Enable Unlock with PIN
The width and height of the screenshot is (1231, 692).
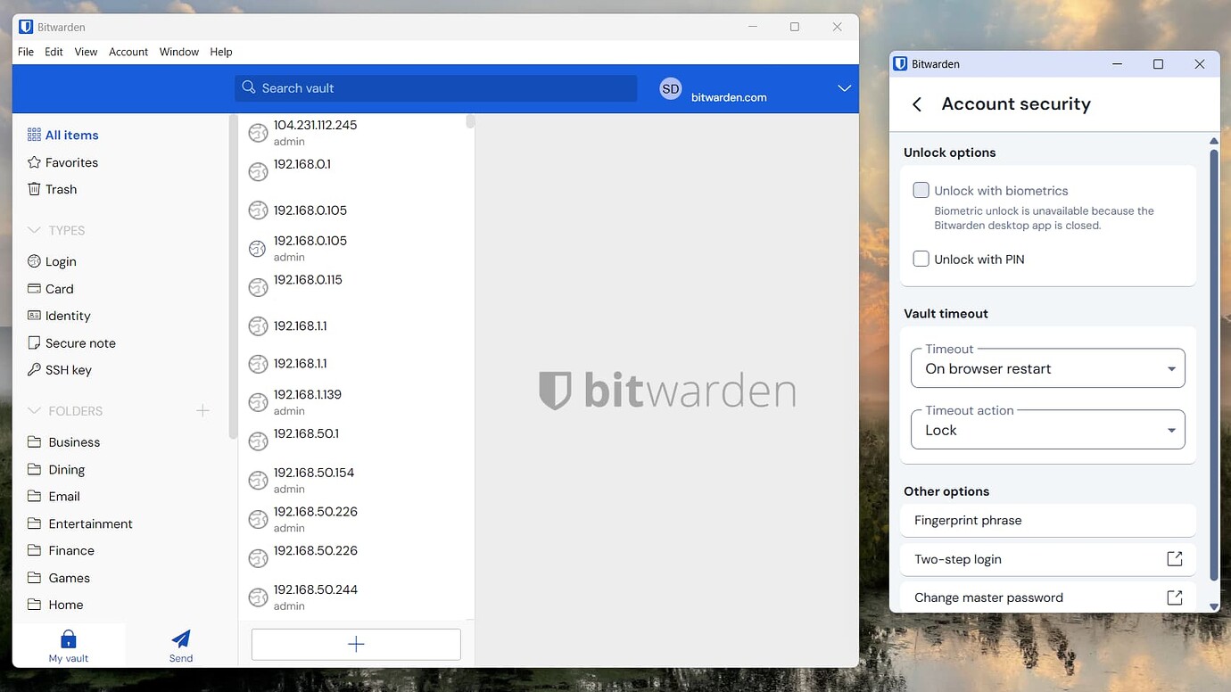tap(921, 259)
